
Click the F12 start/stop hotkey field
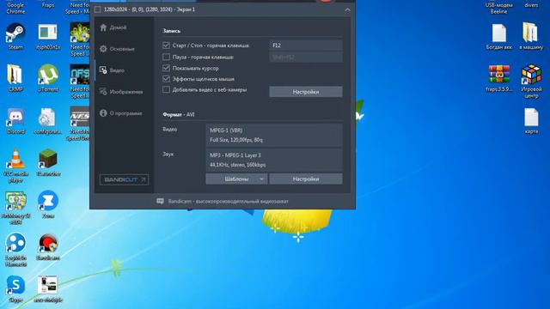pos(306,45)
